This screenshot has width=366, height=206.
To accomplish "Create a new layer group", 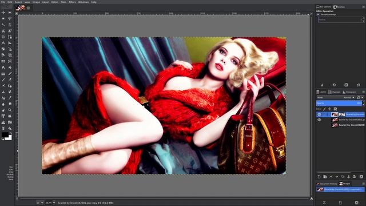I will coord(325,177).
